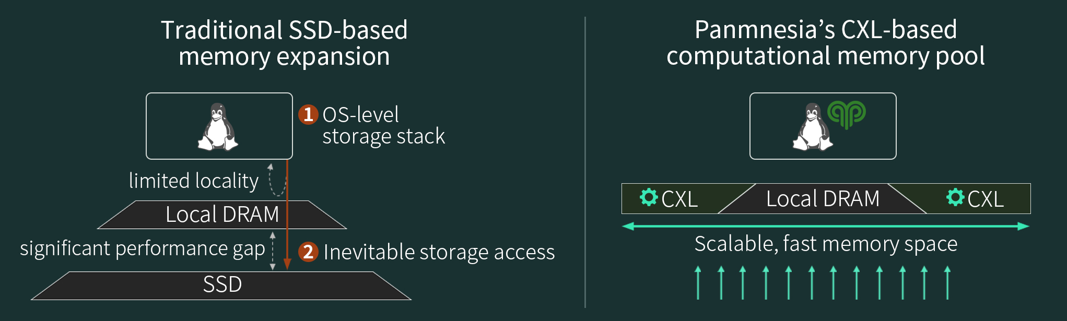Image resolution: width=1067 pixels, height=321 pixels.
Task: Select the orange number 1 badge
Action: (x=308, y=114)
